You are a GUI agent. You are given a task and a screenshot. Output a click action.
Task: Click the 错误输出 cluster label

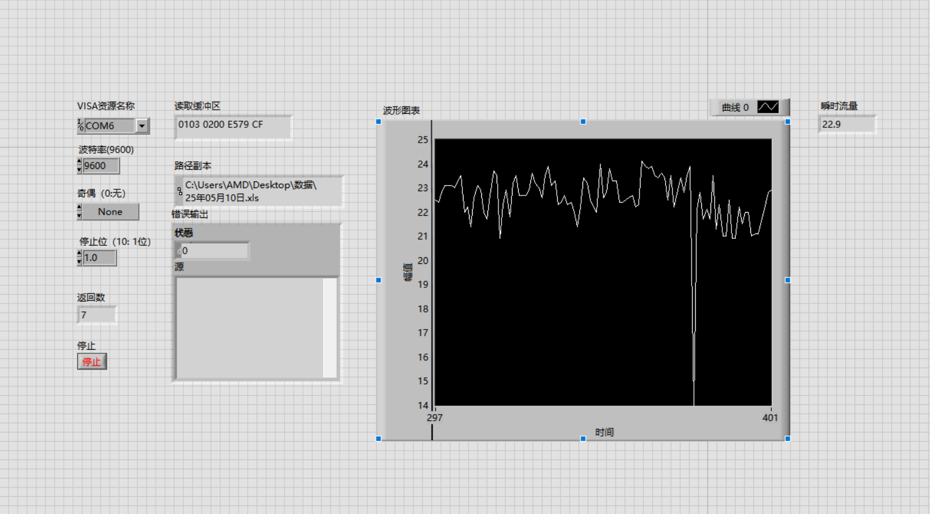pyautogui.click(x=190, y=214)
